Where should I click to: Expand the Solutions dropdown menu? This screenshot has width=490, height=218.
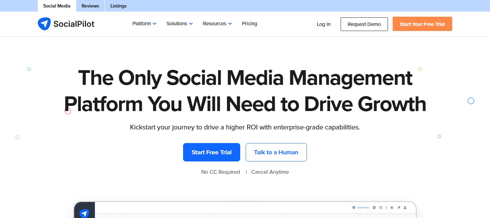180,24
